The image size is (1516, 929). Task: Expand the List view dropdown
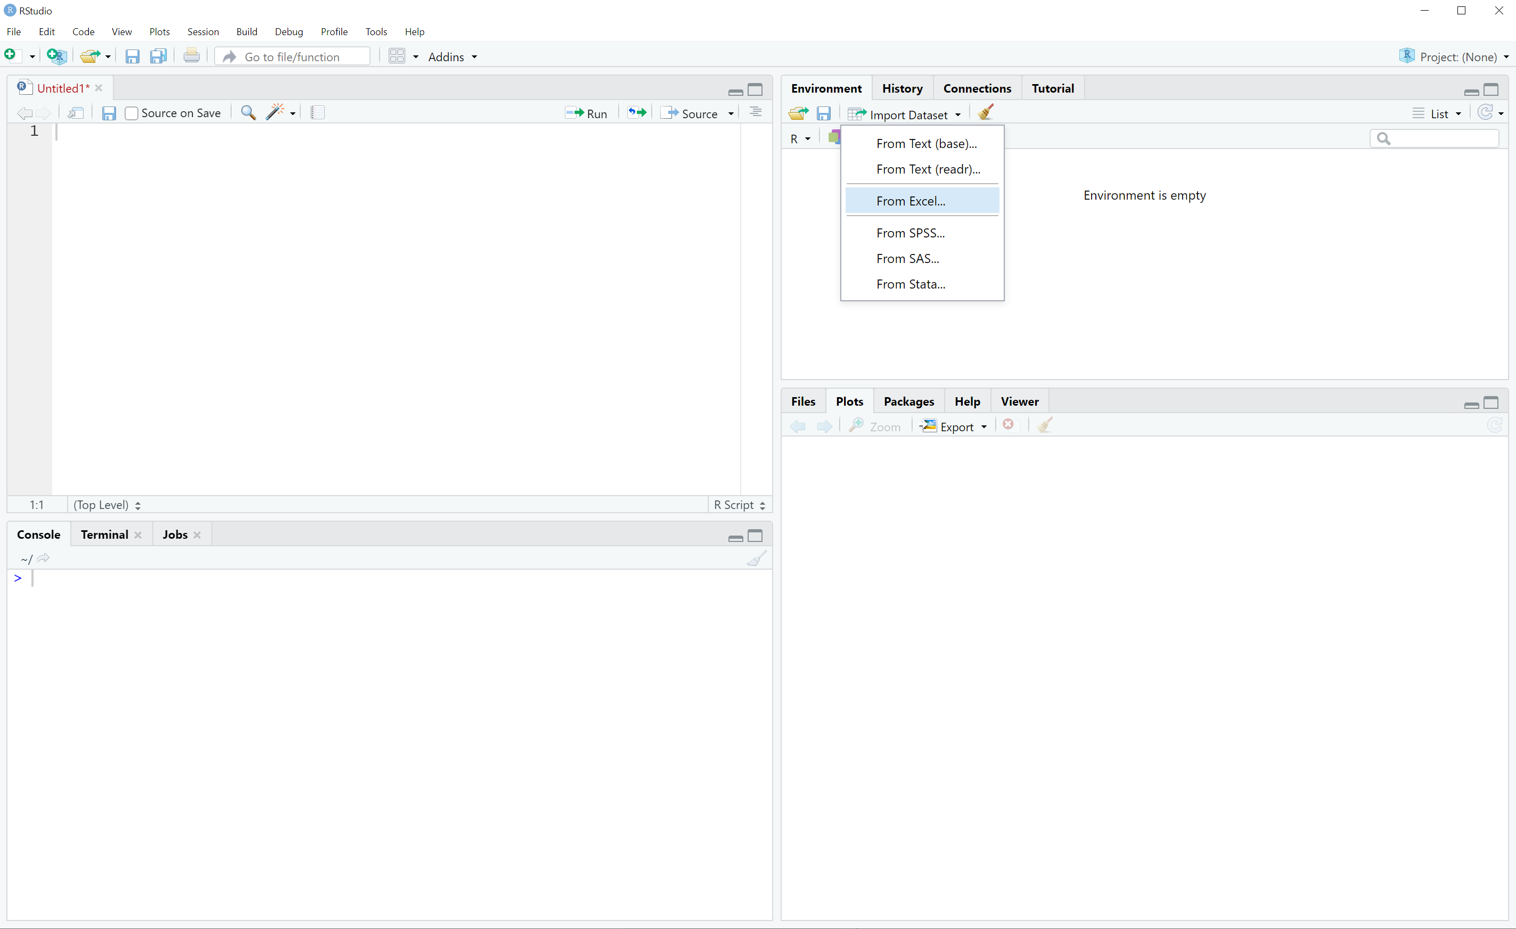(x=1438, y=114)
